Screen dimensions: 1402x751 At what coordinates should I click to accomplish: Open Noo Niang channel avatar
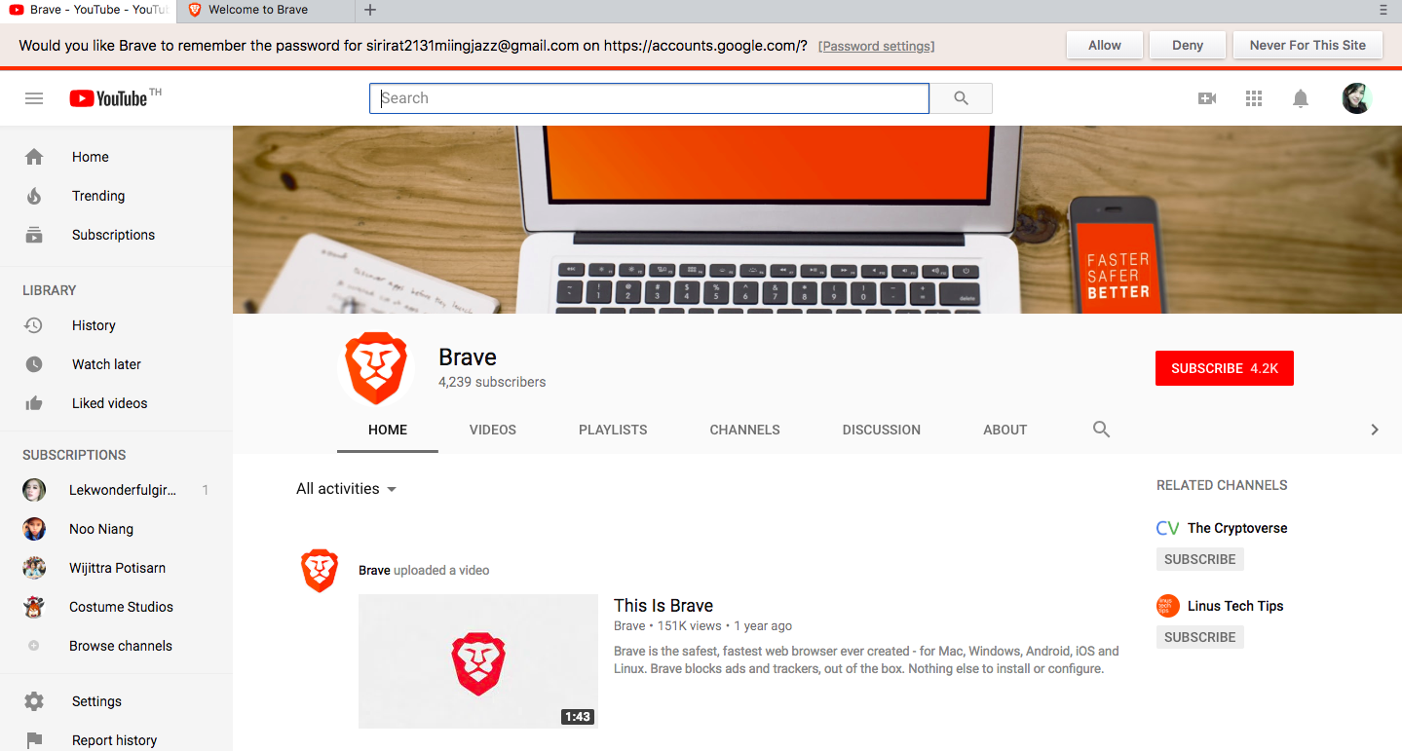34,529
